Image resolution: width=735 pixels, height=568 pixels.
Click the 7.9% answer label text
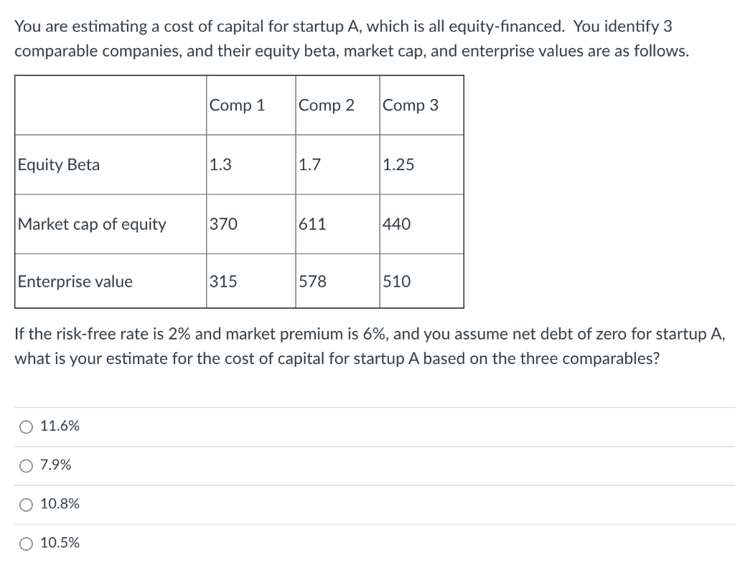click(x=57, y=465)
